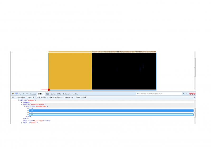Expand the header element node
The image size is (211, 149).
tap(22, 102)
